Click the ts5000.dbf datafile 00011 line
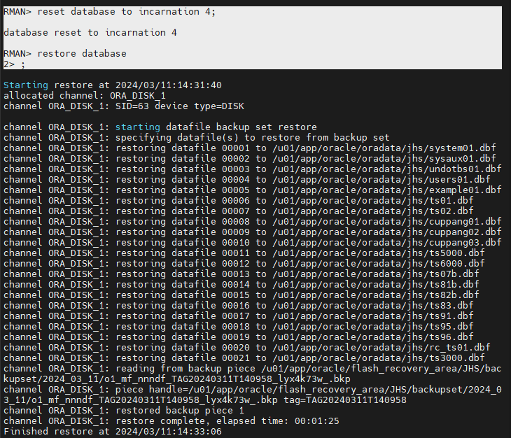Screen dimensions: 511x438 pyautogui.click(x=244, y=253)
